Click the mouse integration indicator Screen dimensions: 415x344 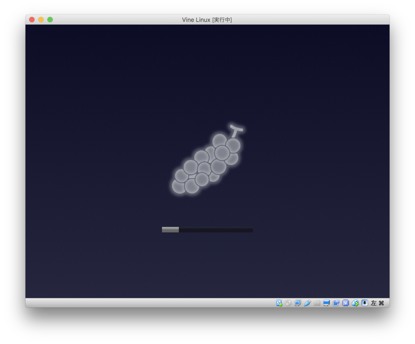pyautogui.click(x=355, y=303)
